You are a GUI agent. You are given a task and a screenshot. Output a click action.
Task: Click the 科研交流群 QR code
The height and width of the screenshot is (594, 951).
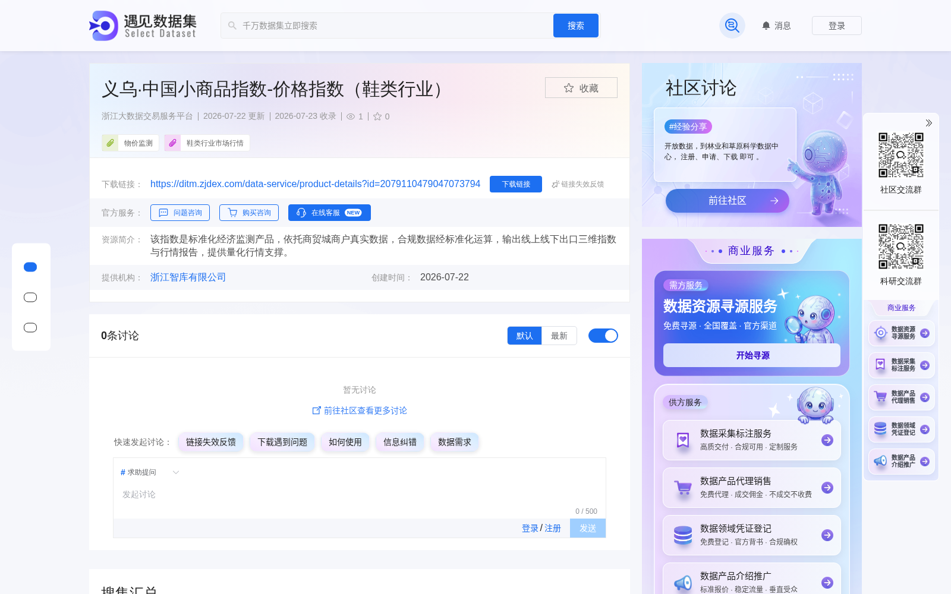tap(901, 247)
